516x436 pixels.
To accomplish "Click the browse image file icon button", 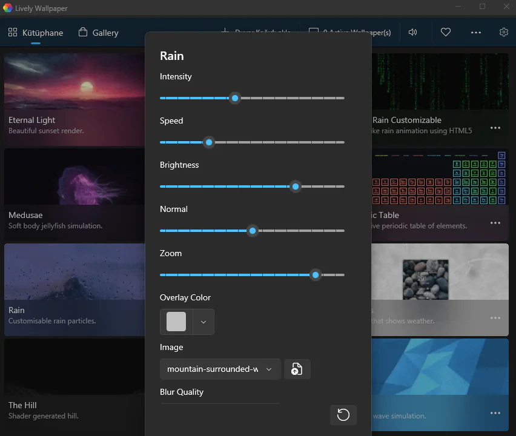I will point(297,369).
